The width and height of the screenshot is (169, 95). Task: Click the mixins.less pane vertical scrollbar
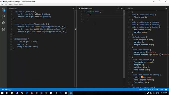click(76, 49)
